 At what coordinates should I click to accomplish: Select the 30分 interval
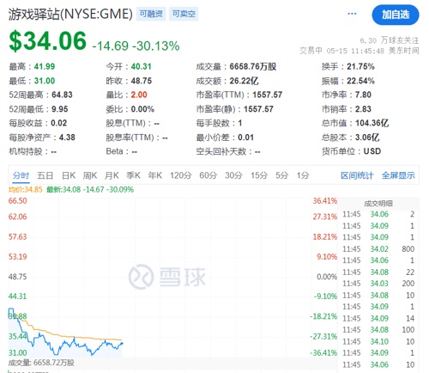pos(233,175)
